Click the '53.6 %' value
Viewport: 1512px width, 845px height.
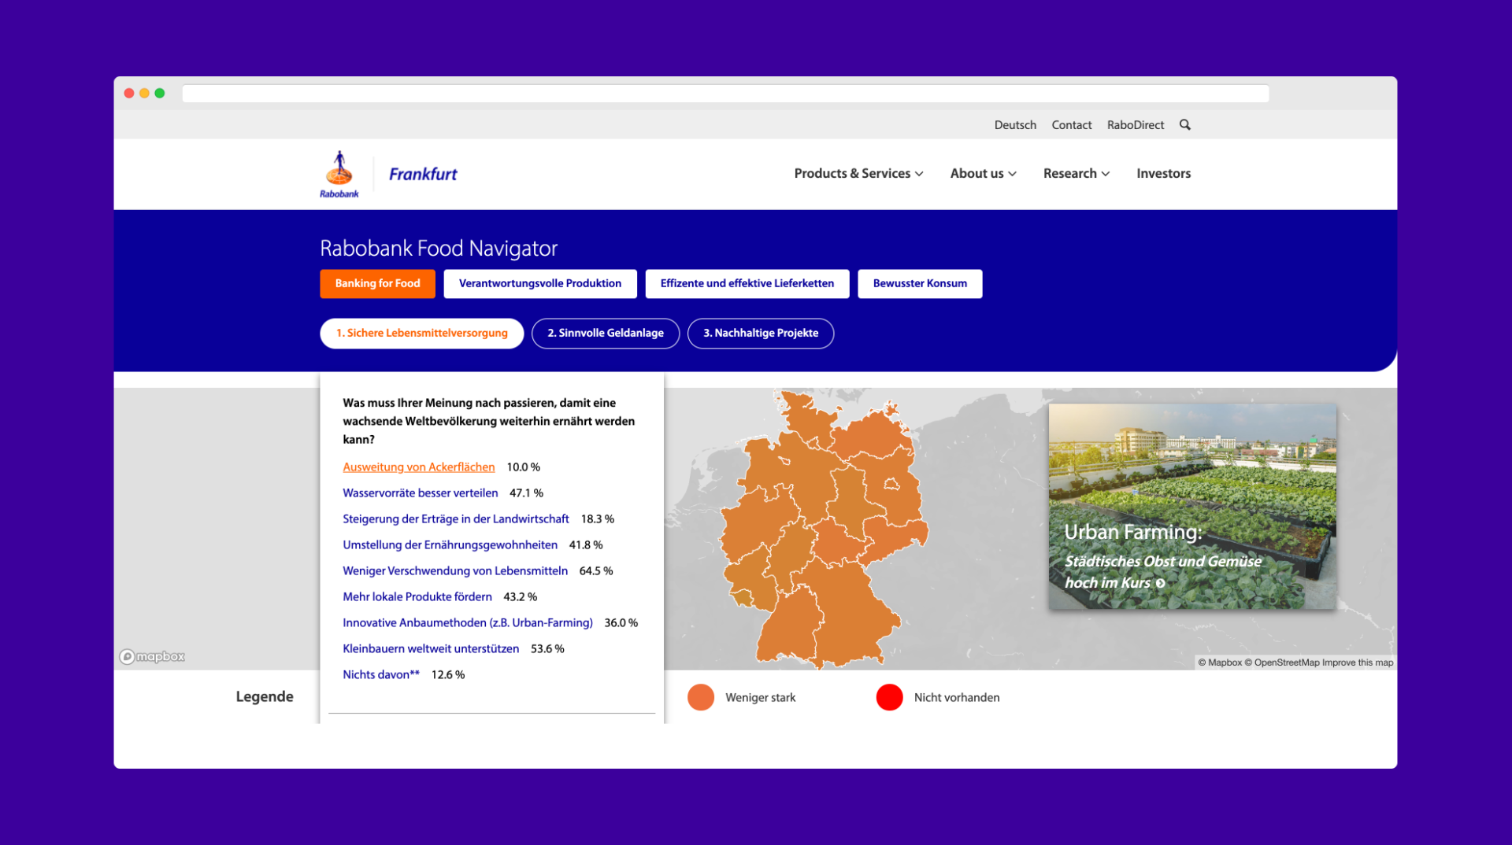click(547, 648)
